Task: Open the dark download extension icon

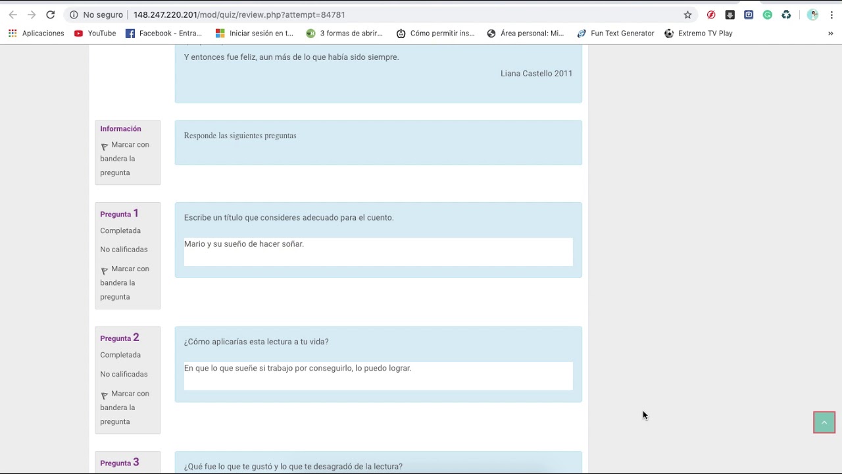Action: [x=730, y=14]
